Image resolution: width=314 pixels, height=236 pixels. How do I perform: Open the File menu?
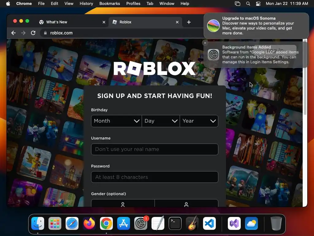[41, 4]
